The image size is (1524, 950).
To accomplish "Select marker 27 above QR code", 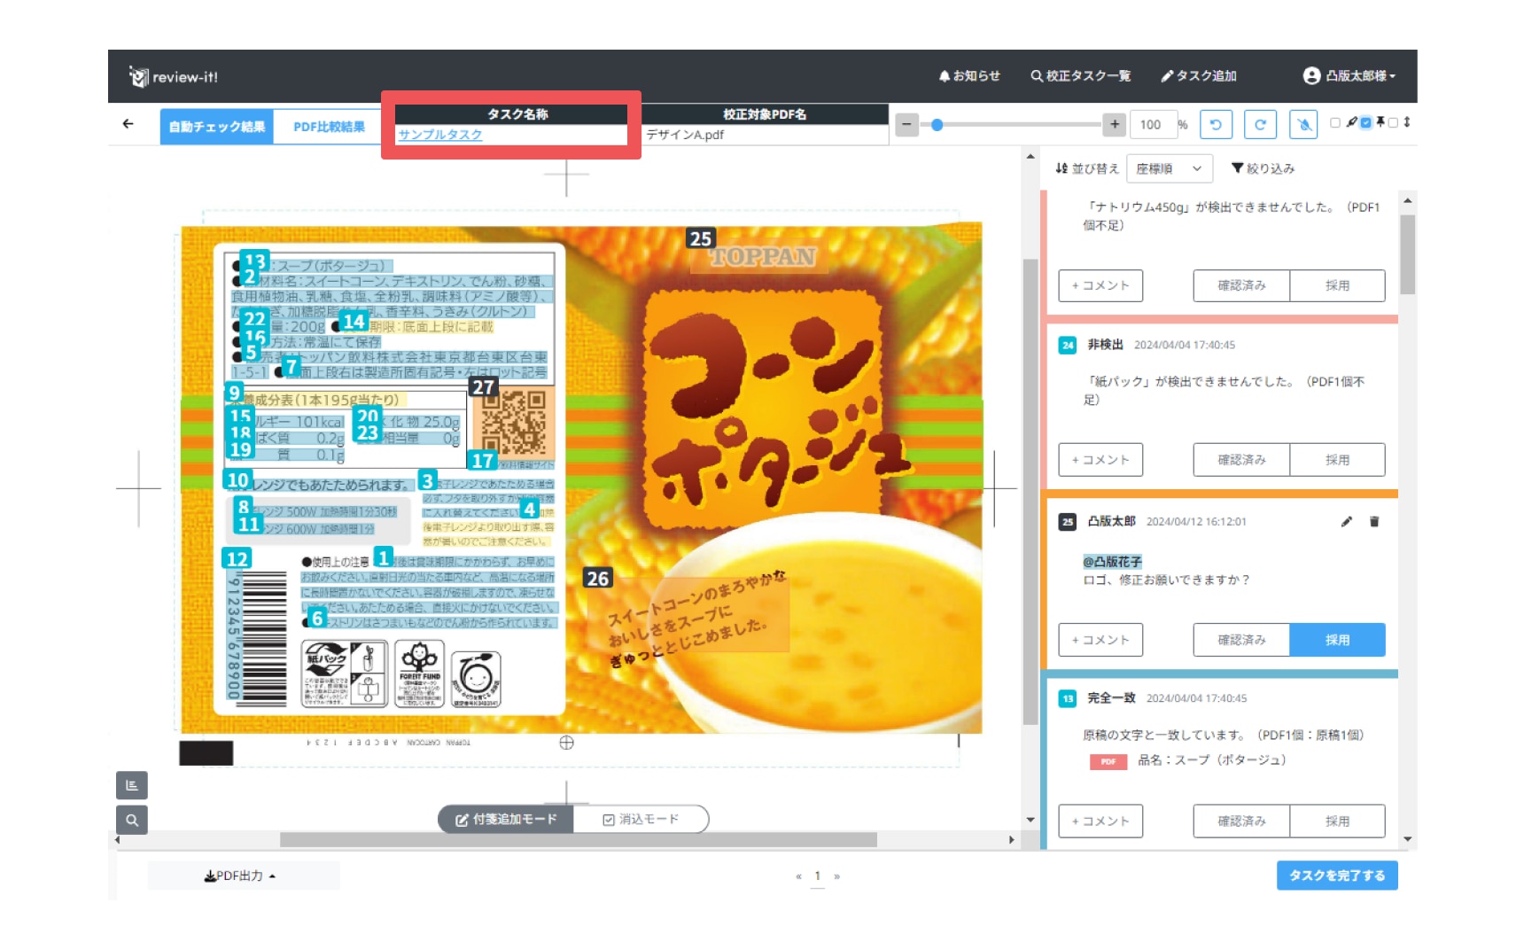I will pos(483,387).
